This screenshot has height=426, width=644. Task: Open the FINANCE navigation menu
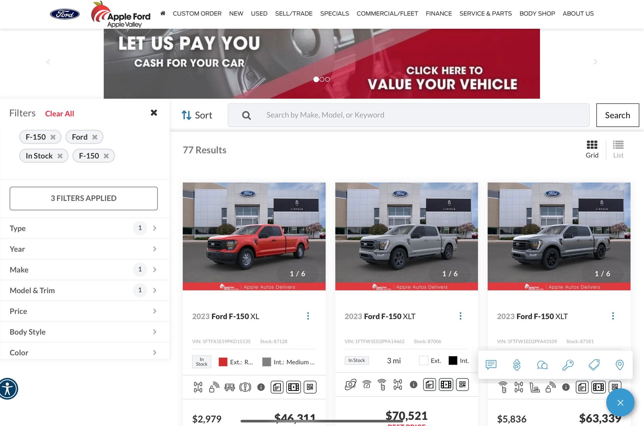click(439, 14)
